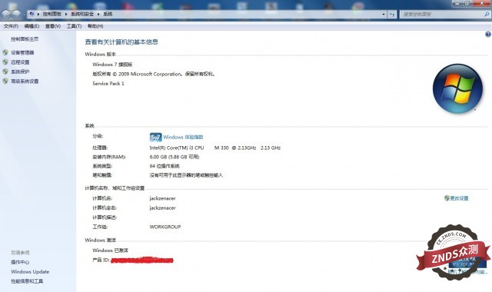
Task: Click the Service Pack 1 text
Action: (108, 84)
